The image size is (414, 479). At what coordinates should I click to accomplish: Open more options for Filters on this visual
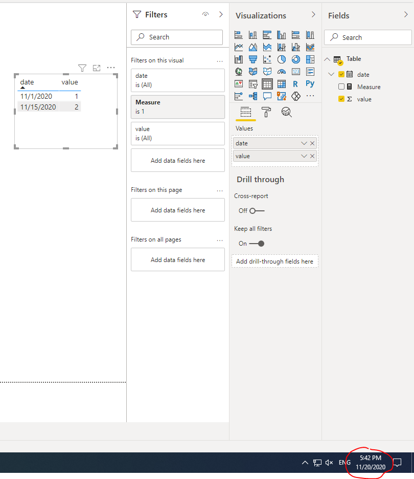(x=220, y=61)
